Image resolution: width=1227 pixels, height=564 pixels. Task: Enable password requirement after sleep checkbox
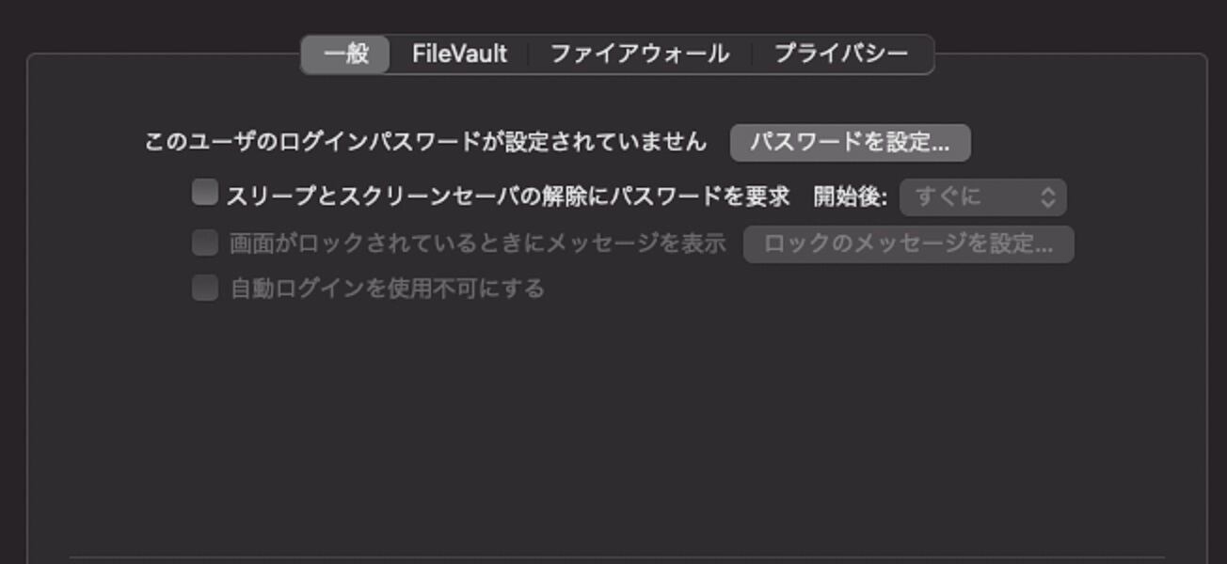pyautogui.click(x=204, y=194)
